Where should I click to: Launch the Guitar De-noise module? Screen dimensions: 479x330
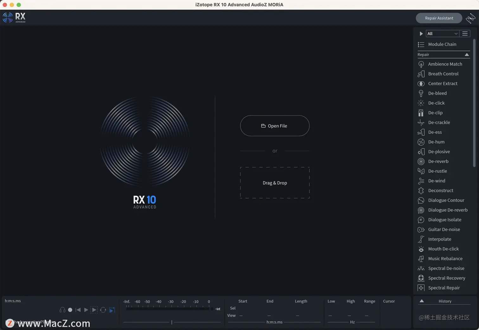coord(439,230)
